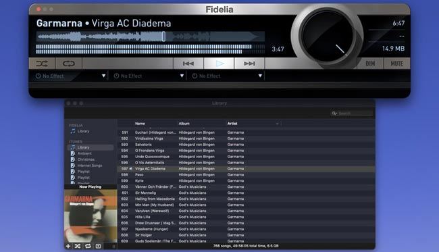Sort the list by the Name column

140,124
